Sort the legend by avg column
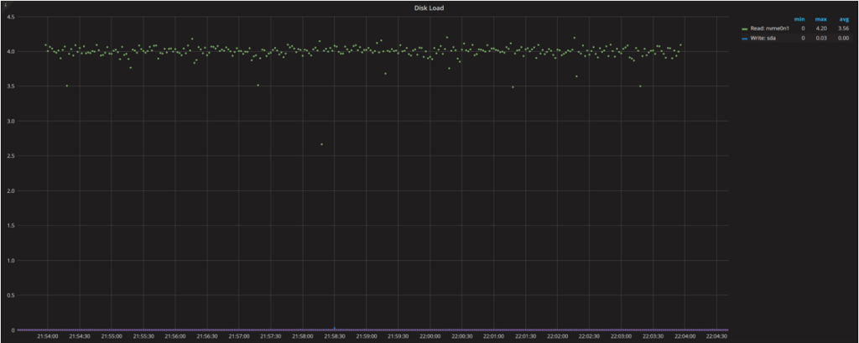 point(844,19)
